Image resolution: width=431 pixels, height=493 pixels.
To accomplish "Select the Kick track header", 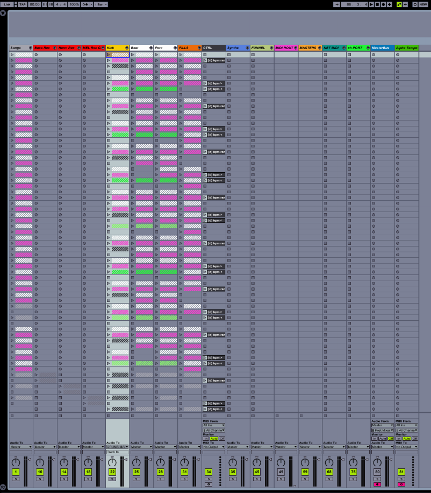I will (115, 48).
